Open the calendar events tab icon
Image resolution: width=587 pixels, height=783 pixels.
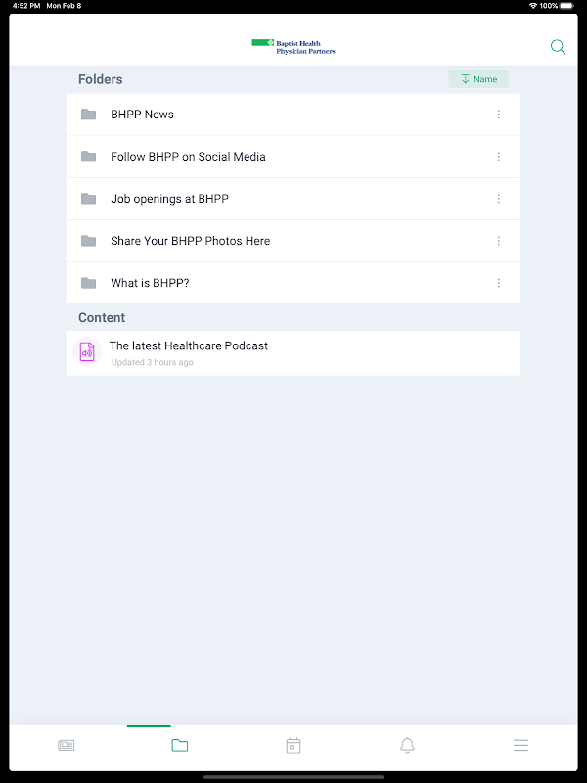point(293,746)
